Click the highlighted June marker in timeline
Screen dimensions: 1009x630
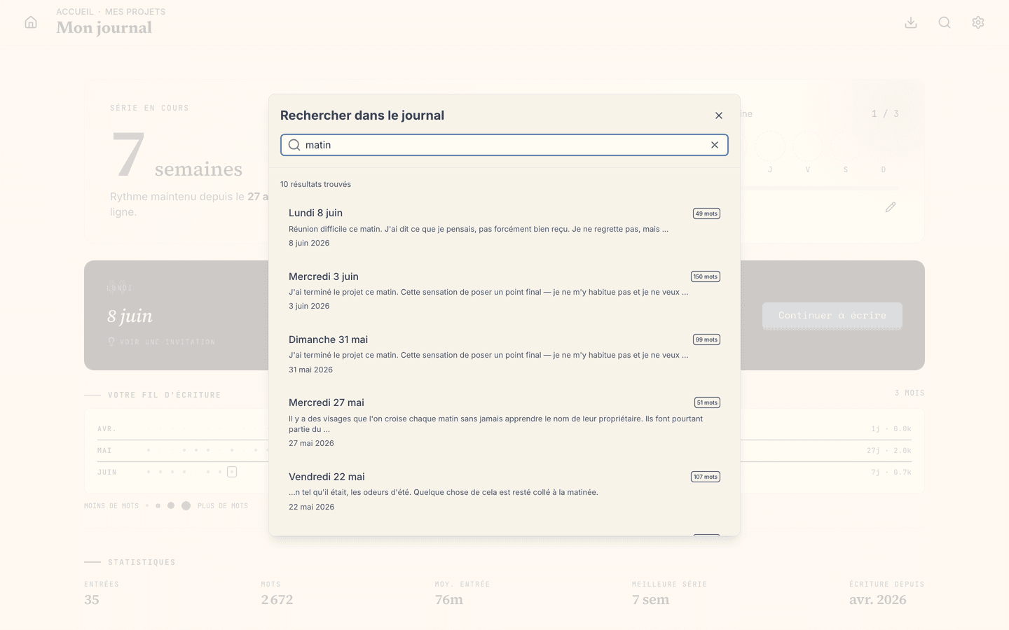(x=232, y=472)
